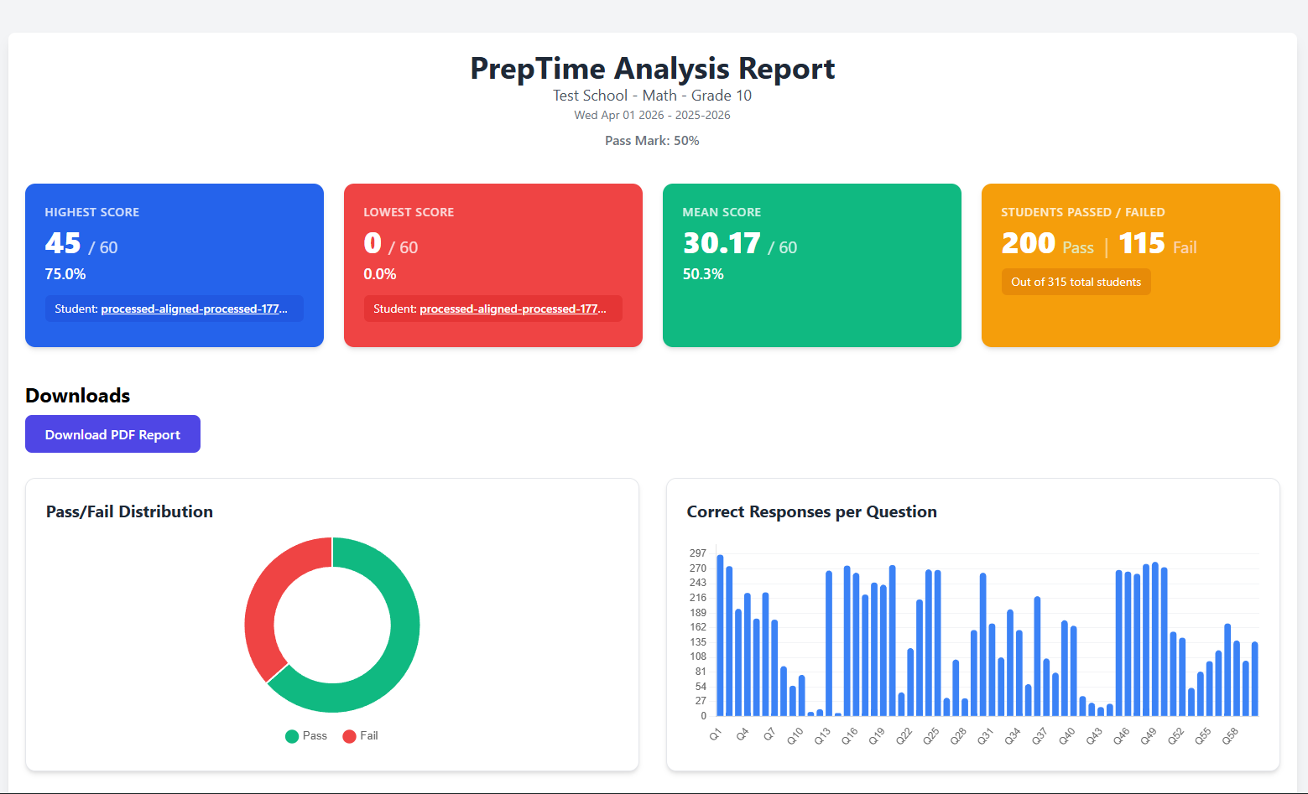Toggle the green Pass legend circle
The image size is (1308, 794).
click(x=292, y=736)
